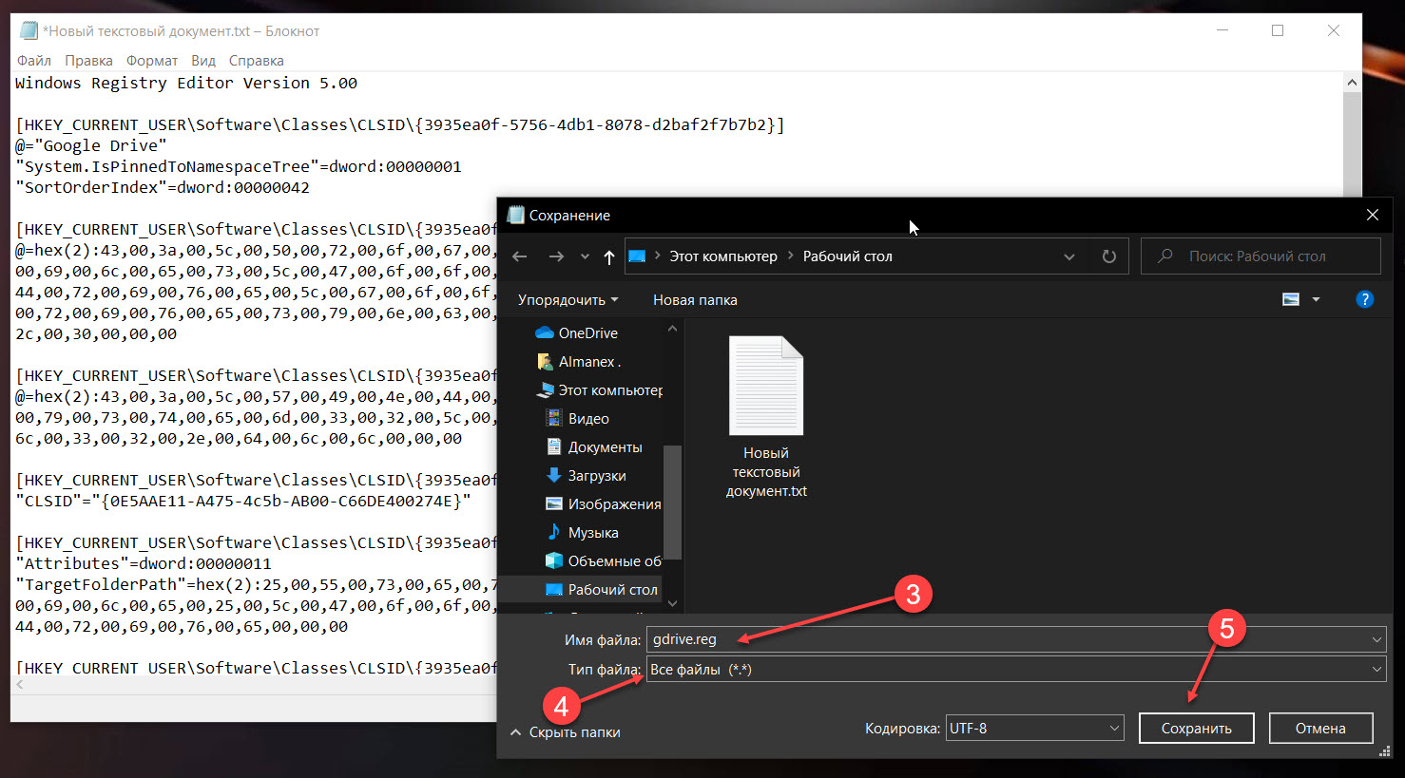Close the Сохранение dialog

[1373, 215]
